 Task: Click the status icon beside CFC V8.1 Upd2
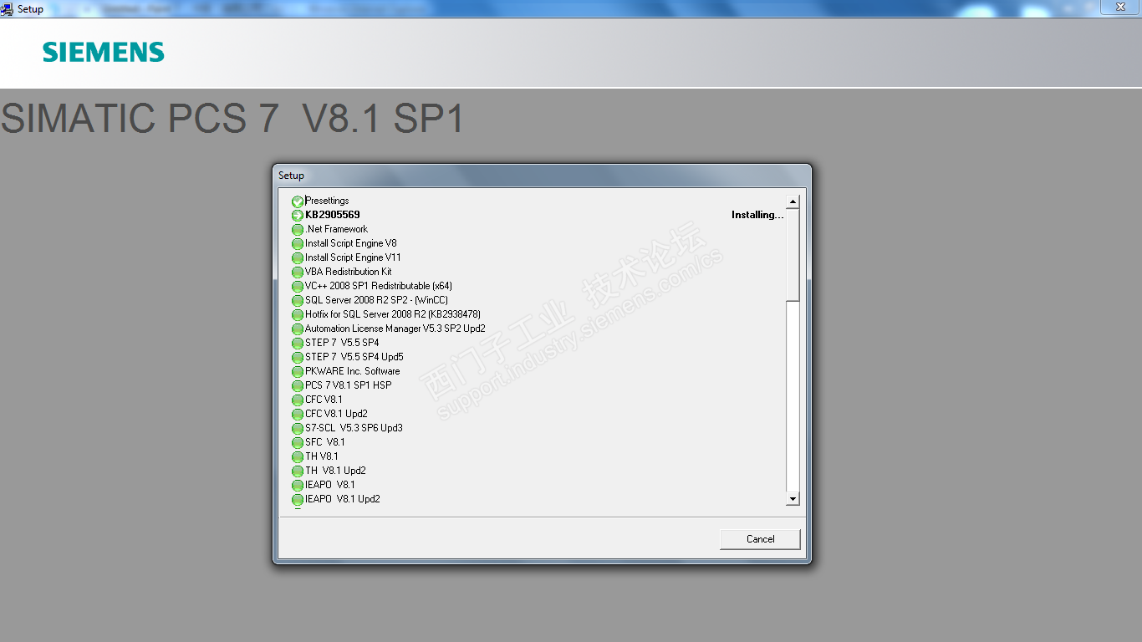[298, 415]
